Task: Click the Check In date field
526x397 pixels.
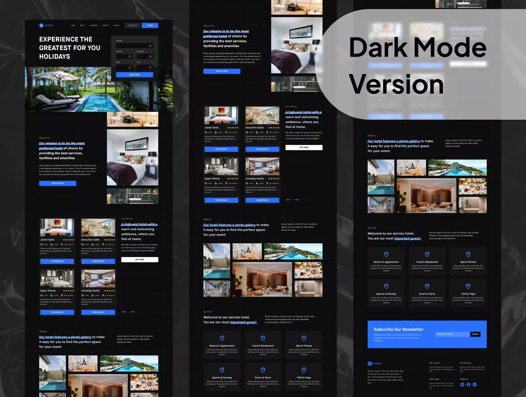Action: 124,56
